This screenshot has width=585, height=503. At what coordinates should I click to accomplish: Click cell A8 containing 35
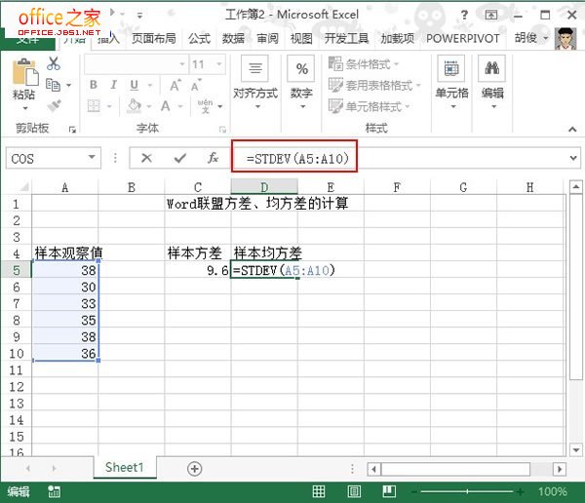pyautogui.click(x=65, y=320)
